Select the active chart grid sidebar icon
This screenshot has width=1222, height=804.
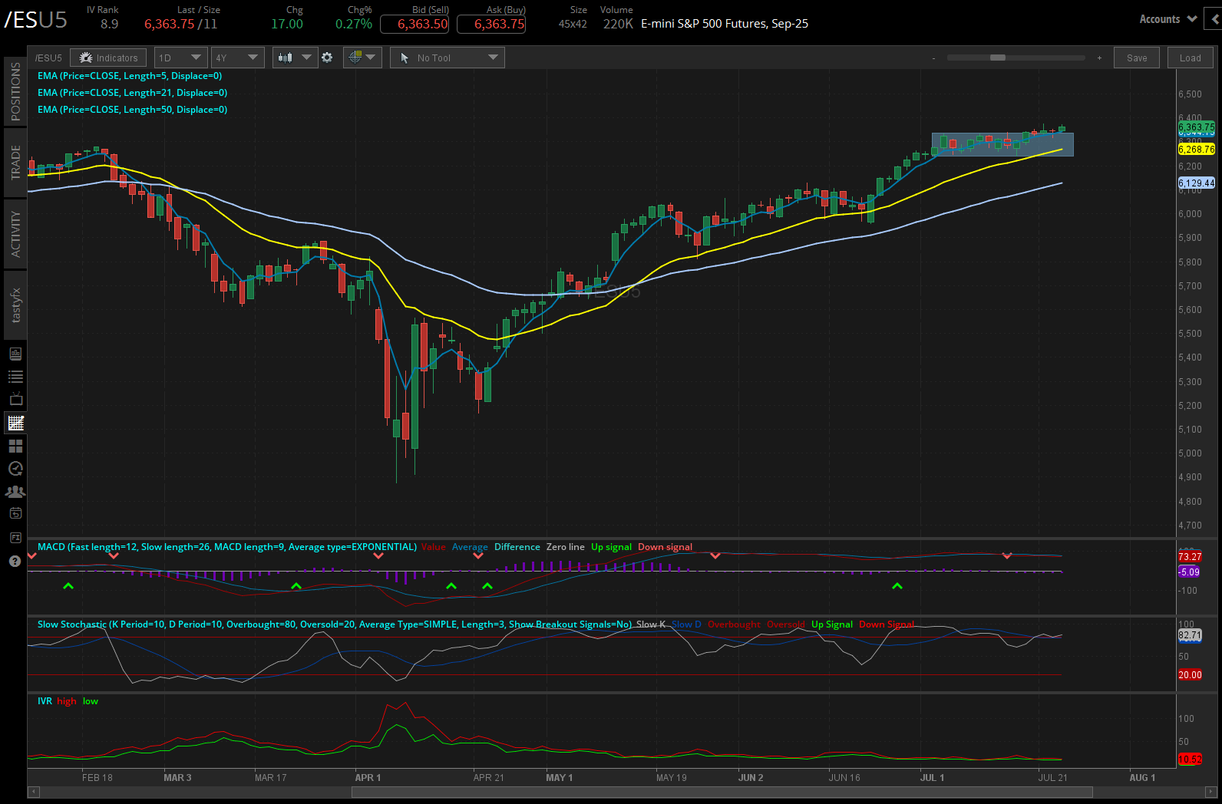[15, 423]
